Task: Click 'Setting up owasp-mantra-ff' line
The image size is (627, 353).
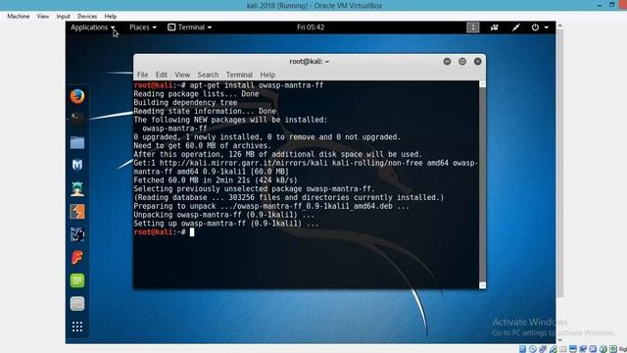Action: 226,224
